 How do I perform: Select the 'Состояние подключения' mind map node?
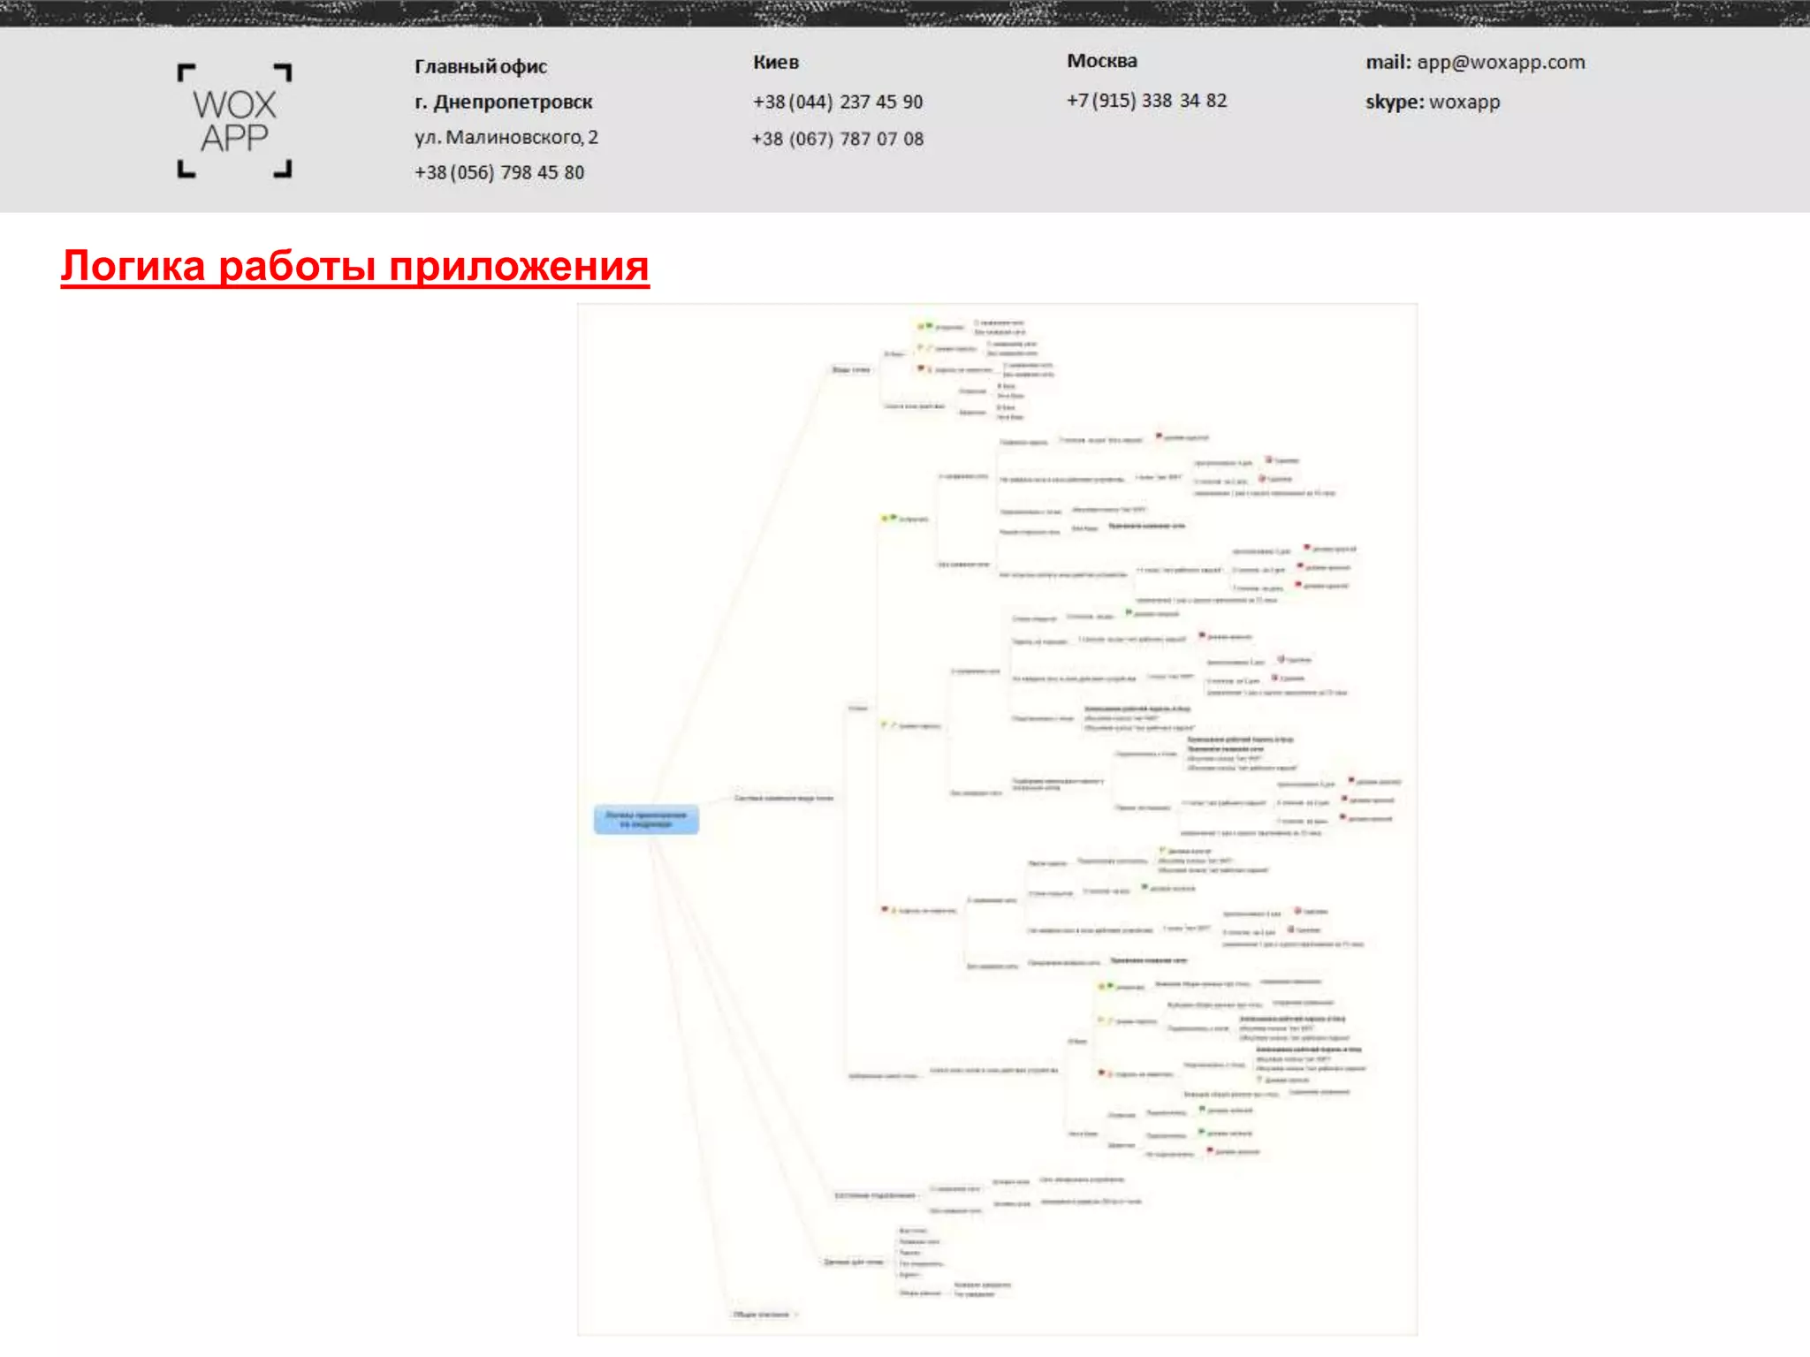875,1195
